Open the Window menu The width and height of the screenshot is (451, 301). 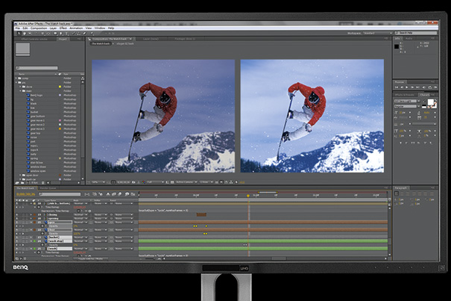click(100, 28)
